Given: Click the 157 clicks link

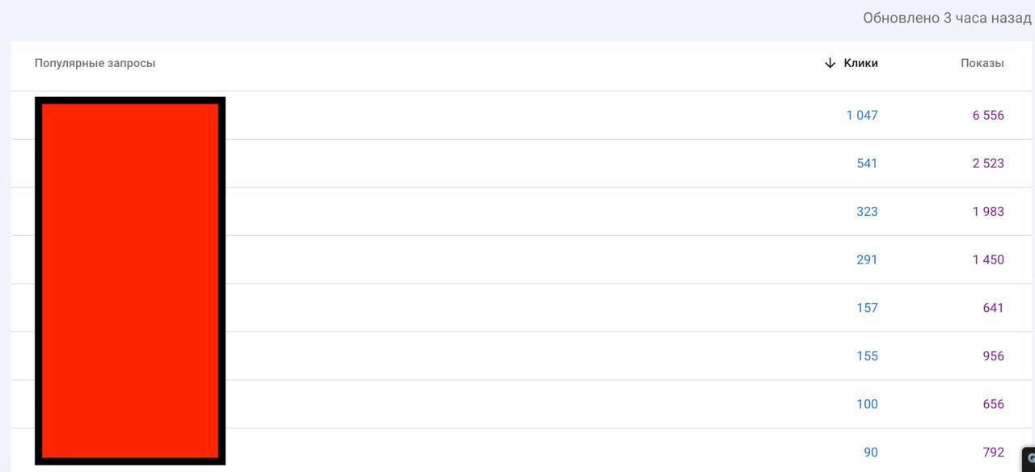Looking at the screenshot, I should click(x=867, y=308).
